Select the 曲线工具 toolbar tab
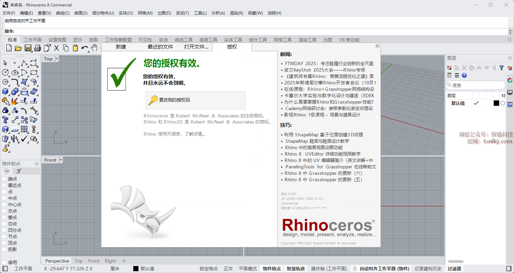The height and width of the screenshot is (273, 514). point(183,40)
